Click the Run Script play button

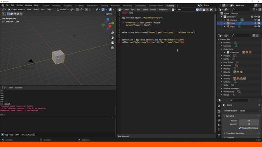211,10
